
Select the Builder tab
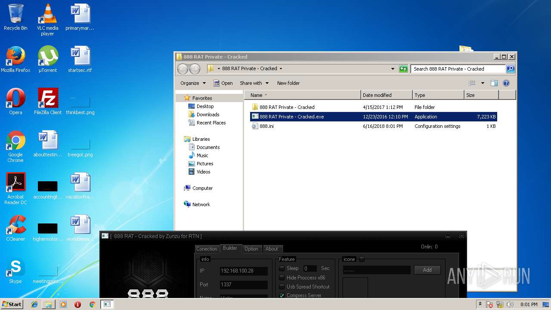[x=230, y=248]
